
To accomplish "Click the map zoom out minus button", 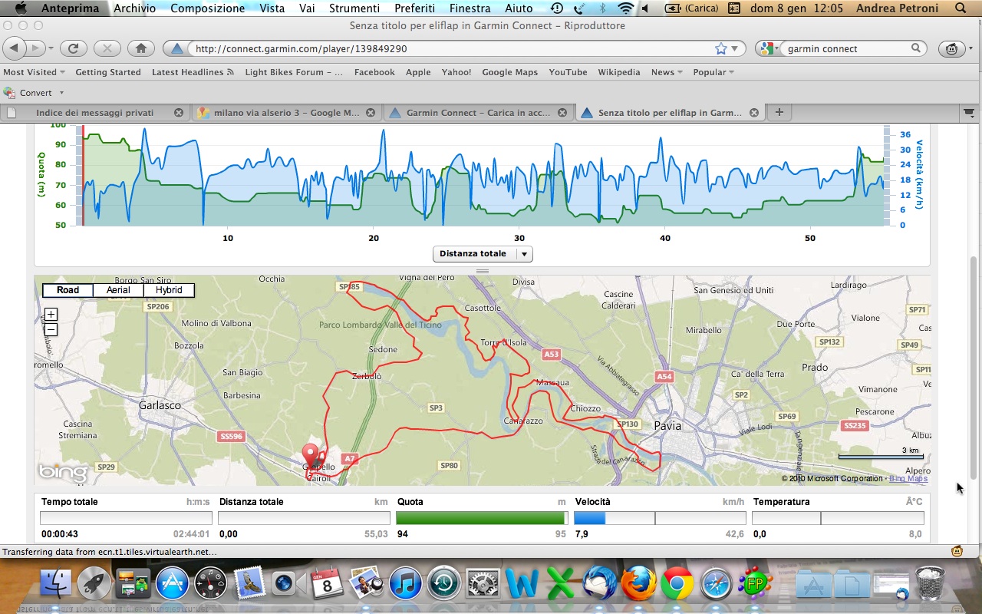I will [x=51, y=330].
